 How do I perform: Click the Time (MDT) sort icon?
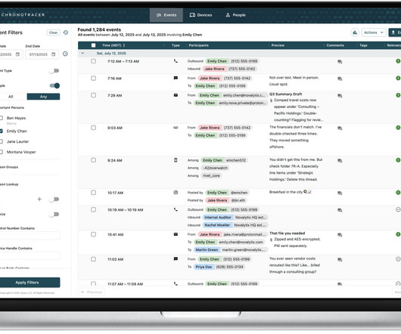[x=124, y=45]
